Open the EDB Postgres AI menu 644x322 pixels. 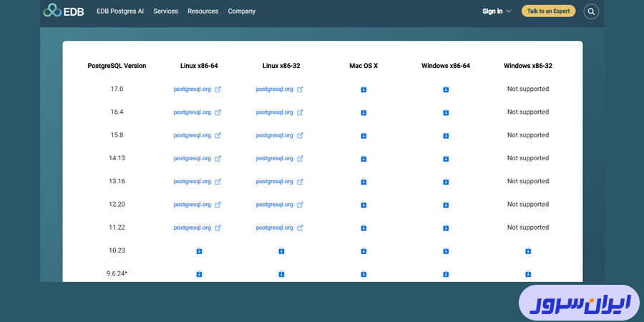click(120, 11)
